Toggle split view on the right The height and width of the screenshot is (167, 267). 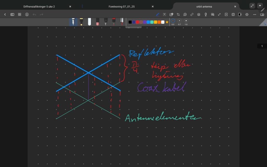[262, 15]
